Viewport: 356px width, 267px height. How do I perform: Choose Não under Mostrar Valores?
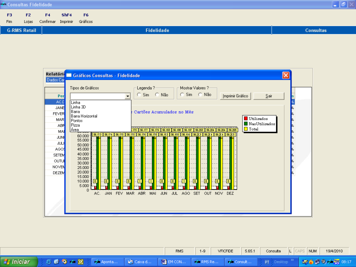pos(200,95)
